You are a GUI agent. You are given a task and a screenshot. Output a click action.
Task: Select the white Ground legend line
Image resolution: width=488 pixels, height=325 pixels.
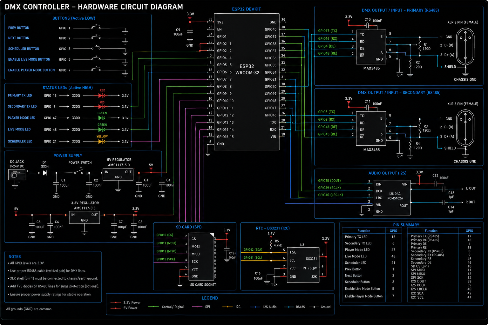[314, 307]
